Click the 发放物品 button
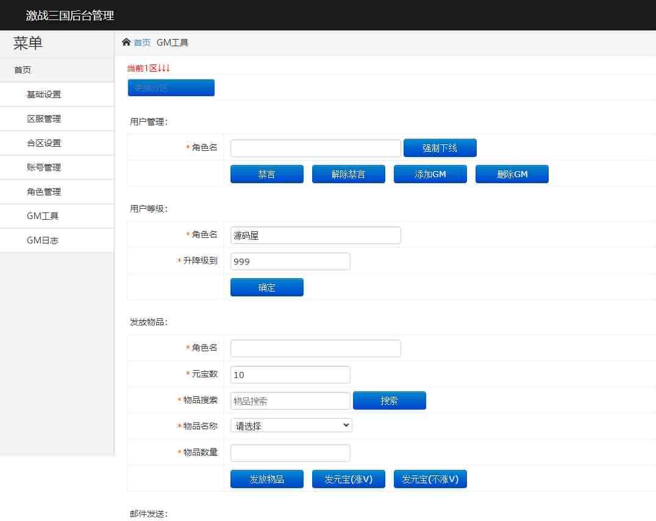The width and height of the screenshot is (656, 521). click(x=266, y=479)
